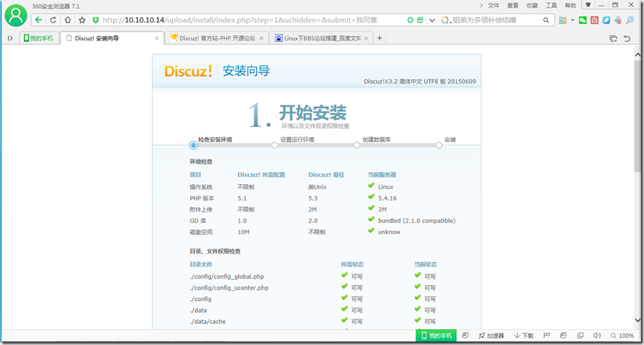Close the Discuz! 官方站 tab

(261, 38)
